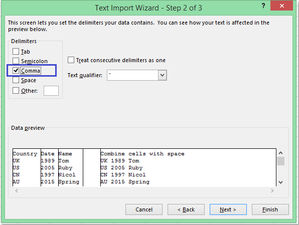Click 'US 2005 Ruby' in preview

pyautogui.click(x=121, y=168)
